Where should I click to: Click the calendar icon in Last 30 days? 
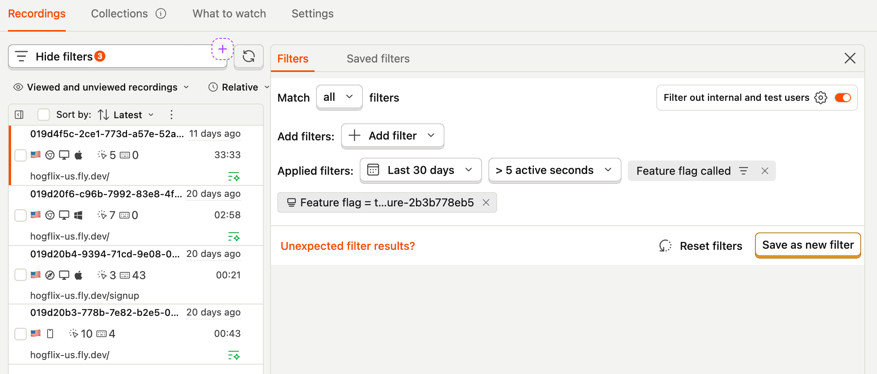(373, 170)
